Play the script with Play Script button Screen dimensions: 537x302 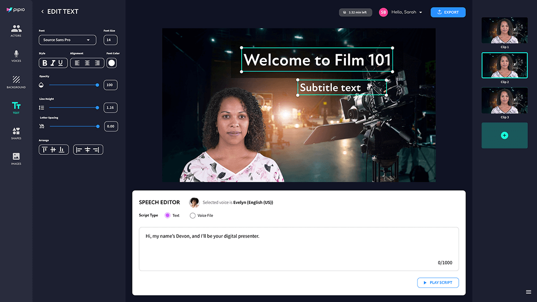coord(438,282)
